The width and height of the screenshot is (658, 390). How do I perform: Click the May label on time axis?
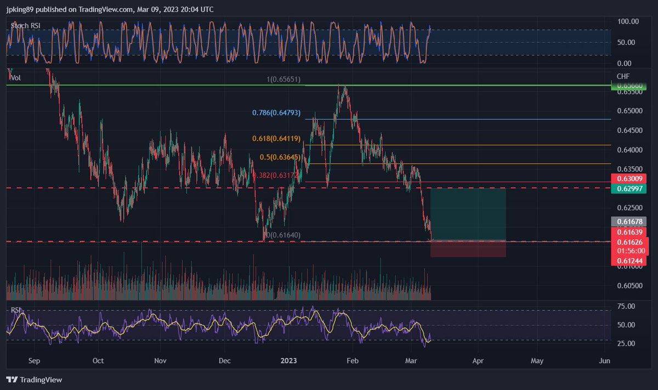[x=537, y=361]
